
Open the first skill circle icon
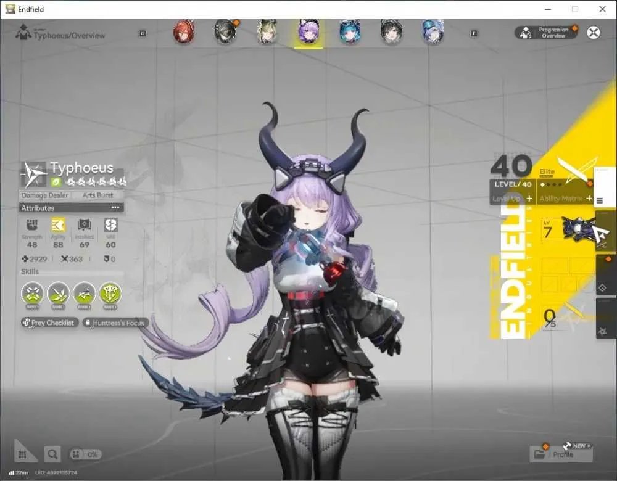click(32, 294)
